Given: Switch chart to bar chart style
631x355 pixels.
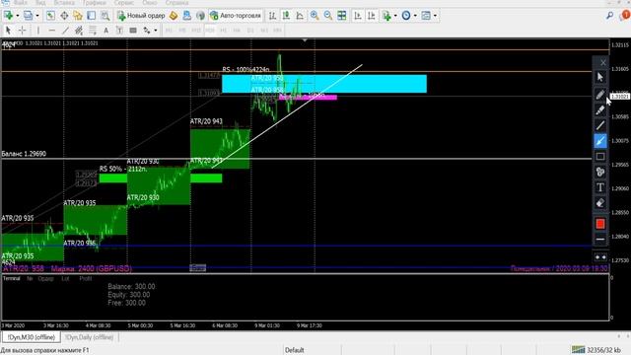Looking at the screenshot, I should click(x=272, y=16).
